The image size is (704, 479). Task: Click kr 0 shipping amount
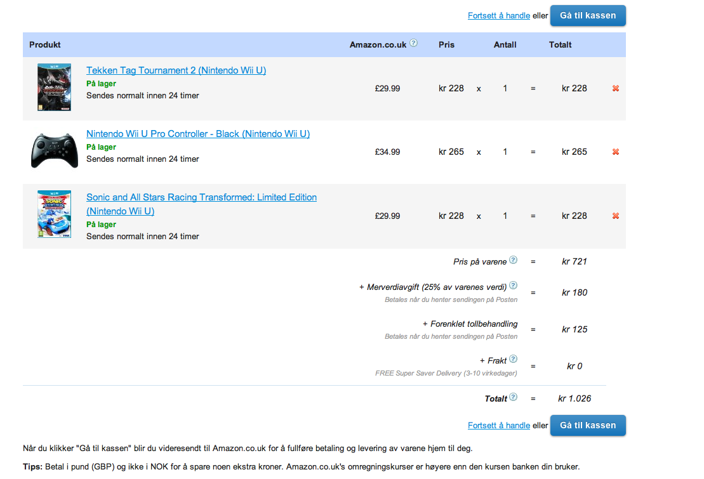(574, 366)
